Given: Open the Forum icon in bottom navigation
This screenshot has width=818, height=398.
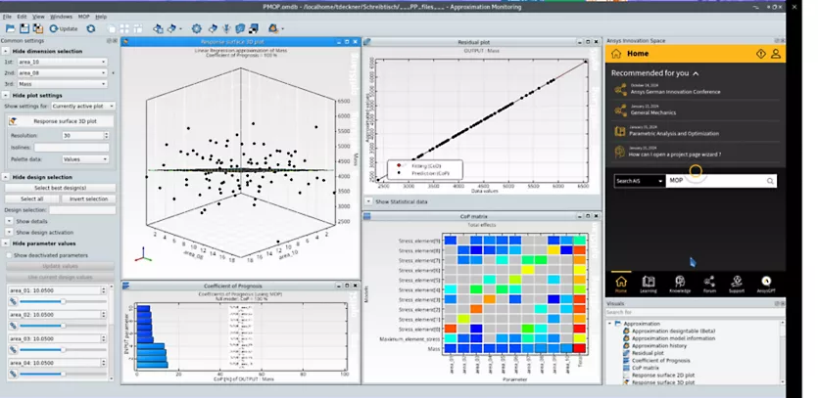Looking at the screenshot, I should click(x=708, y=284).
